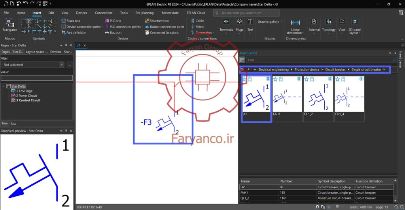Open the Connections ribbon tab
The width and height of the screenshot is (405, 210).
click(104, 13)
